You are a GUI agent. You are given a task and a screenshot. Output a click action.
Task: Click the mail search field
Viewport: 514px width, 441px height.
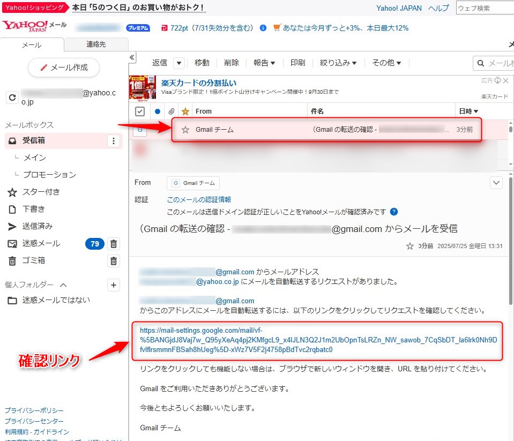point(494,63)
